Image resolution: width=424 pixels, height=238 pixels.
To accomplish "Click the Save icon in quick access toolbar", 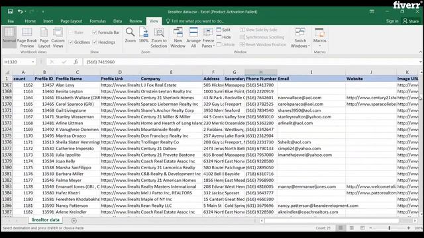I will tap(11, 11).
